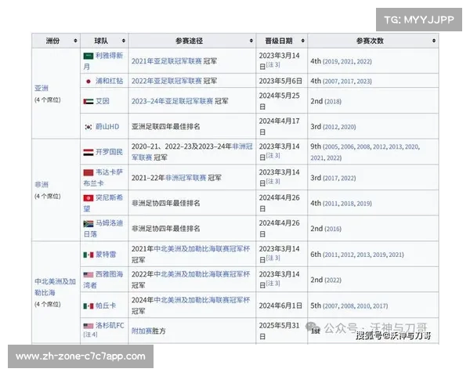Open 中北美洲及加勒比海联赛冠军杯 link in 西雅图海湾者 row

[202, 274]
